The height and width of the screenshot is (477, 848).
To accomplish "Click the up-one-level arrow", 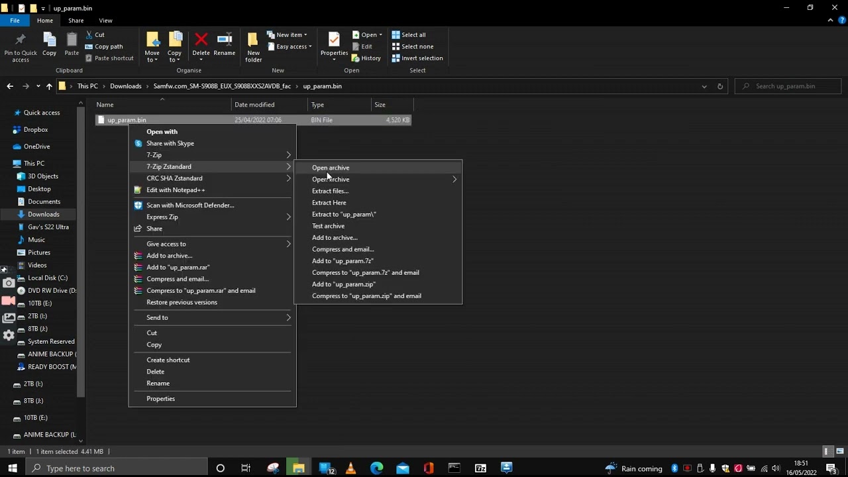I will [x=49, y=86].
